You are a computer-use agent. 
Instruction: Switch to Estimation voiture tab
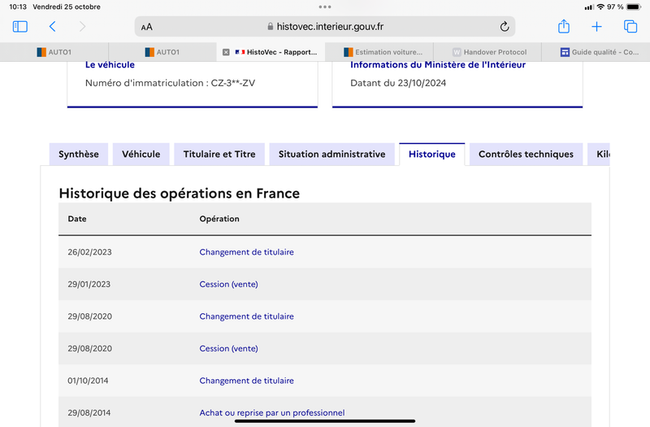(379, 52)
